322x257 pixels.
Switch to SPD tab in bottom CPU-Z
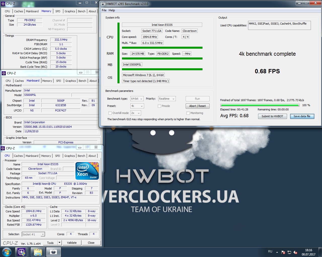point(58,156)
